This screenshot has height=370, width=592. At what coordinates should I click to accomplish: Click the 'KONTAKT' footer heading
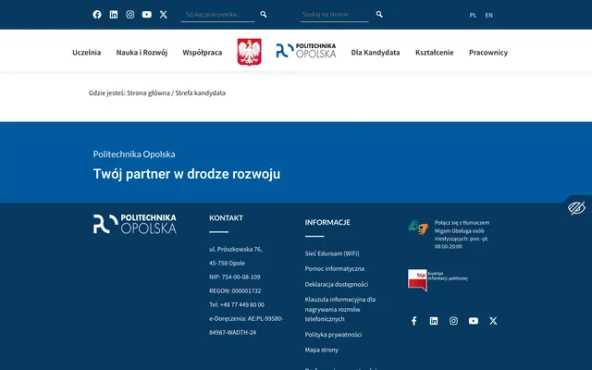click(226, 218)
